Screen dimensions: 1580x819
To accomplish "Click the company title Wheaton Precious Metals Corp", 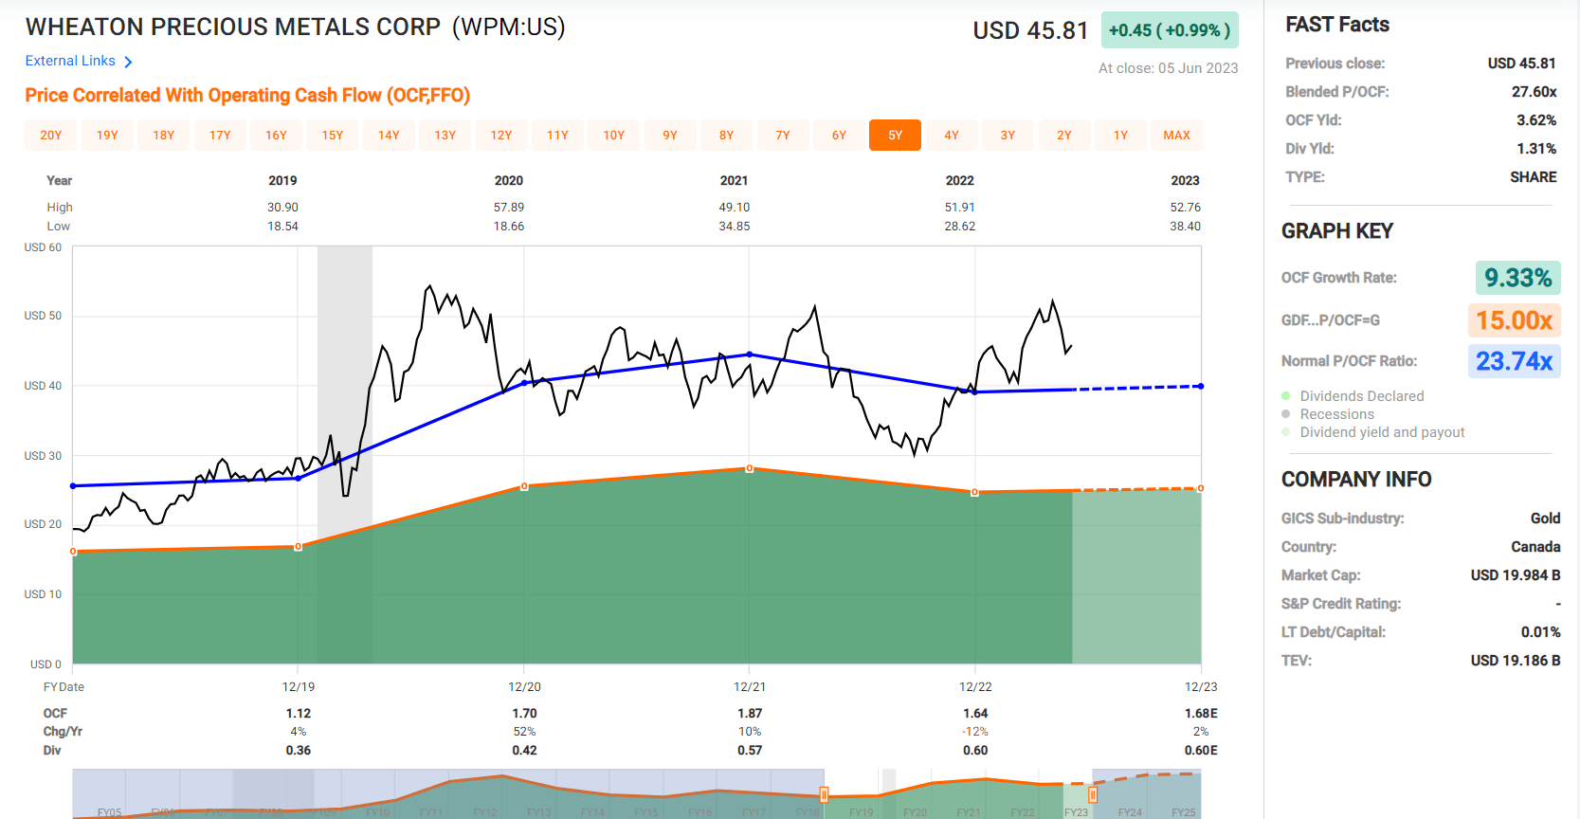I will tap(295, 27).
